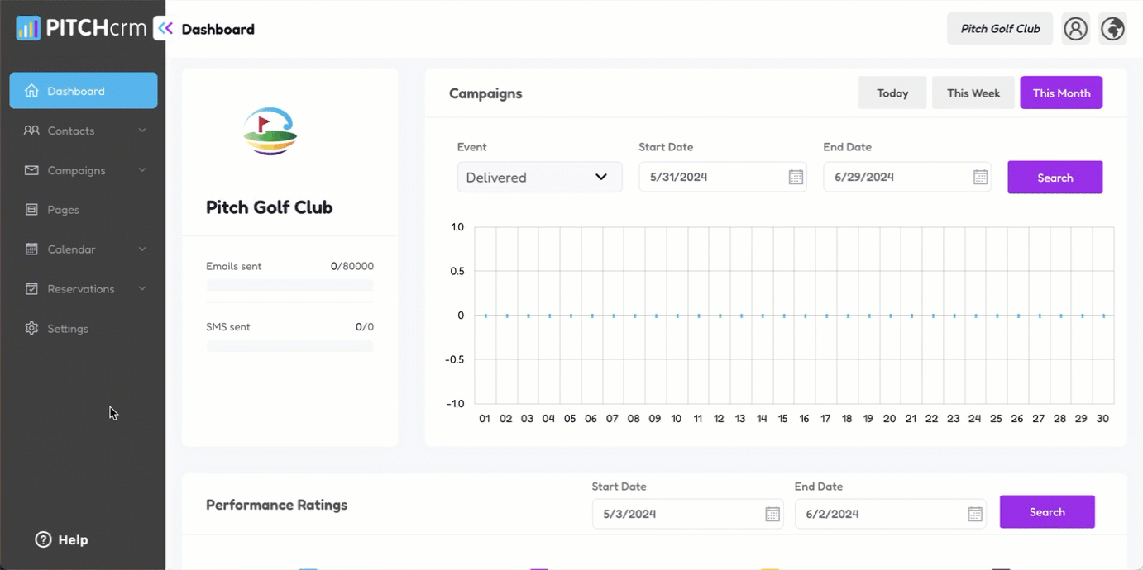The image size is (1143, 570).
Task: Switch to This Week view
Action: 973,93
